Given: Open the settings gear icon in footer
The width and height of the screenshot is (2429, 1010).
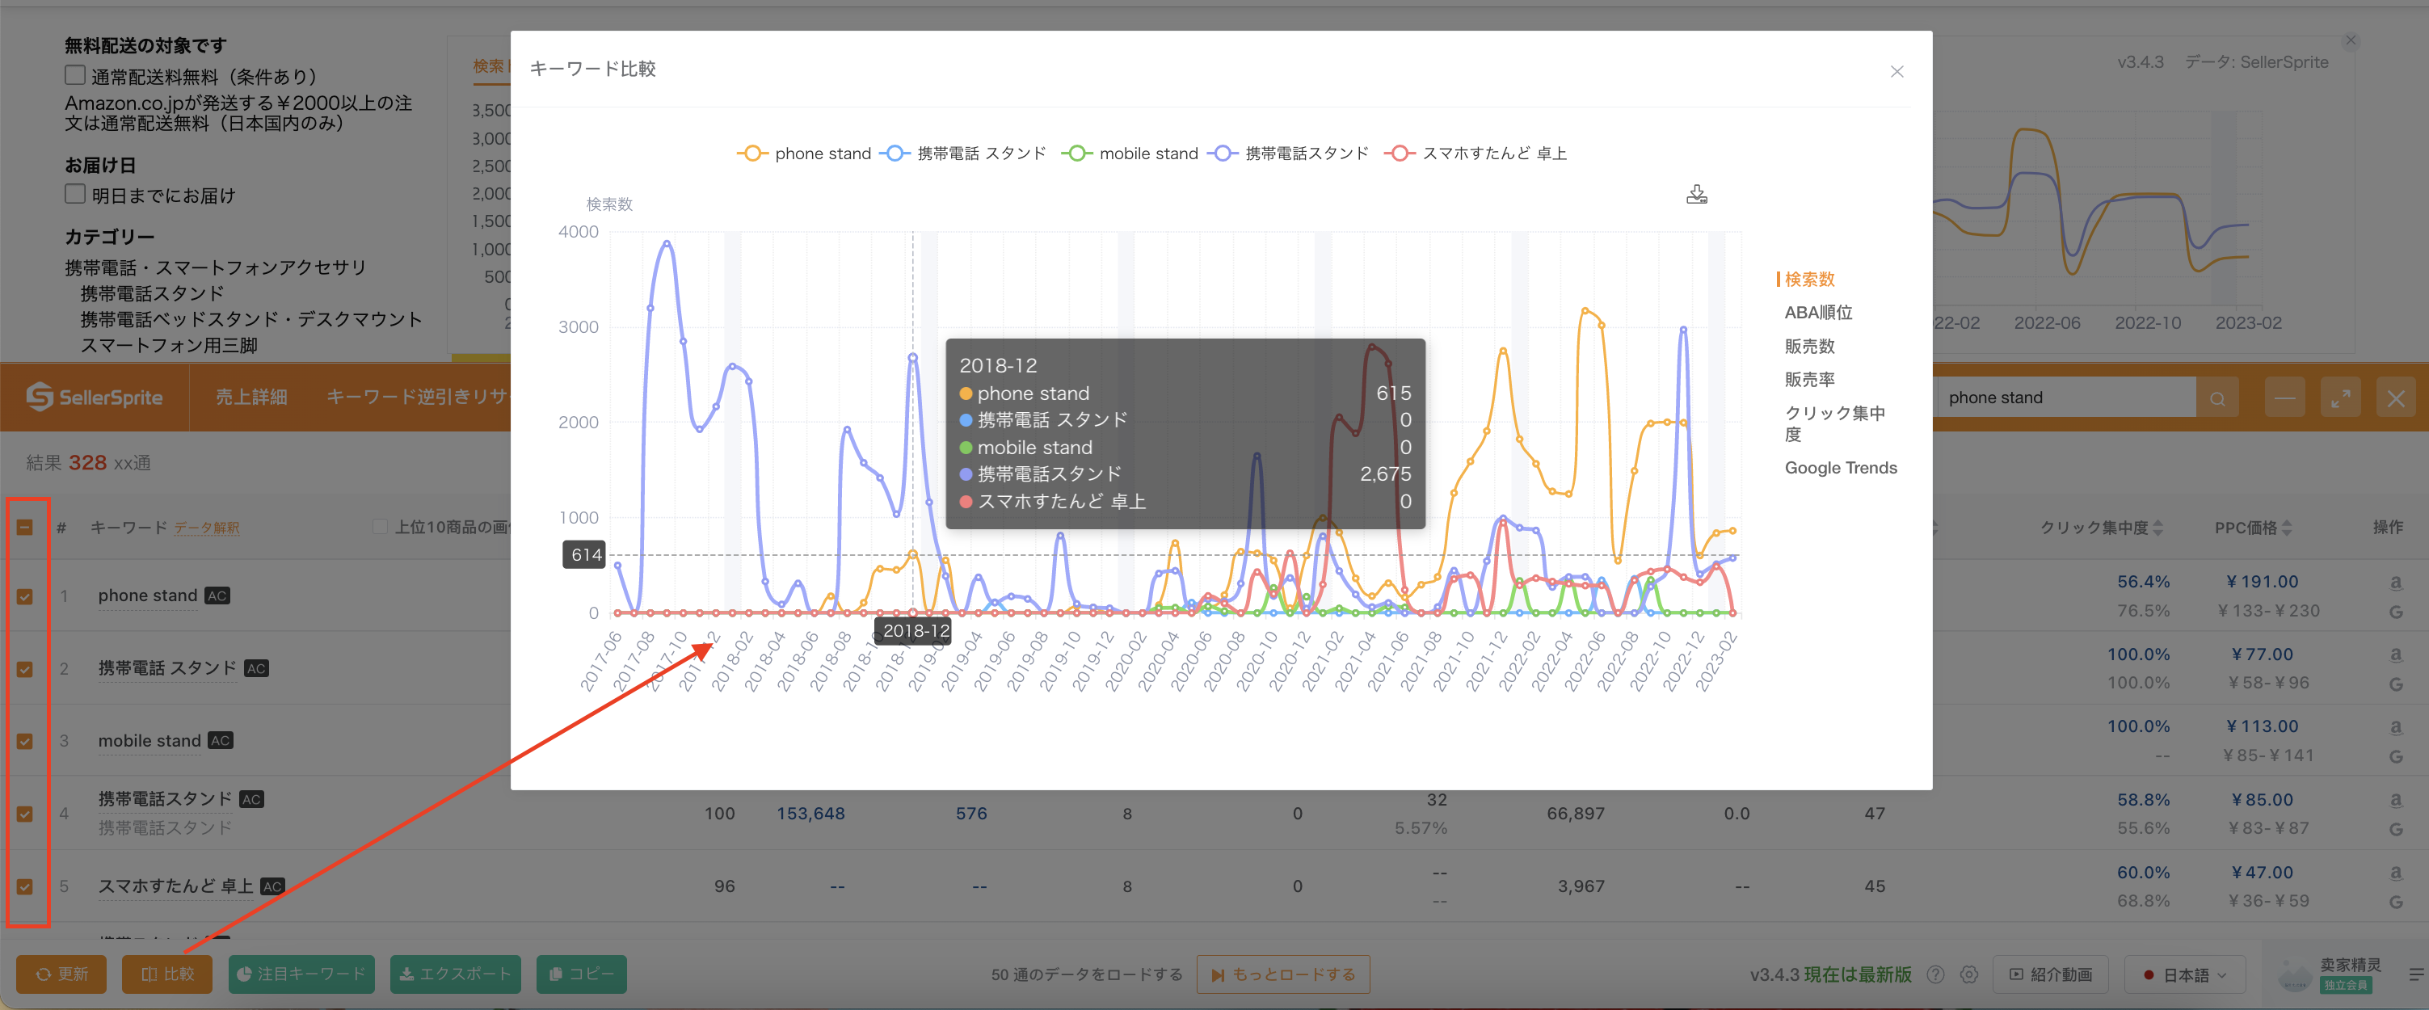Looking at the screenshot, I should coord(1969,974).
